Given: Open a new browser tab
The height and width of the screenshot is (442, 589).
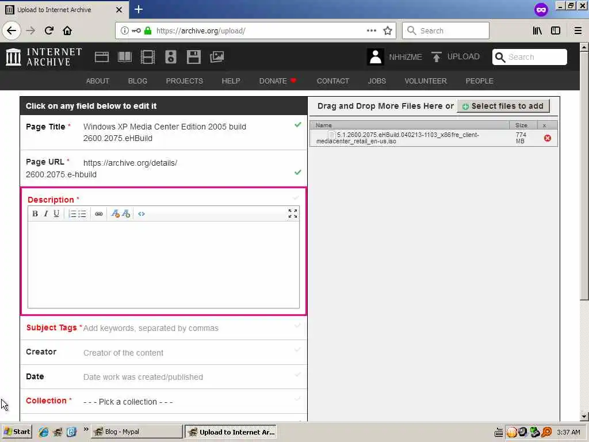Looking at the screenshot, I should pyautogui.click(x=138, y=9).
